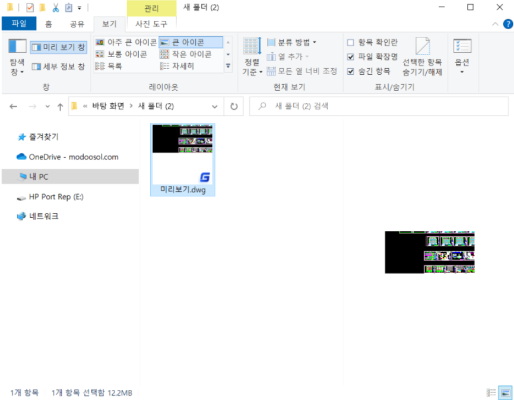Click the Manage (관리) contextual tab
Screen dimensions: 514x400
pos(151,8)
